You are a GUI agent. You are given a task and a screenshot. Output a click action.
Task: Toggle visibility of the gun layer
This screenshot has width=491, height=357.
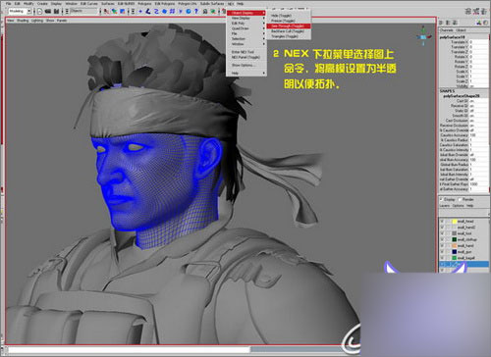[442, 252]
